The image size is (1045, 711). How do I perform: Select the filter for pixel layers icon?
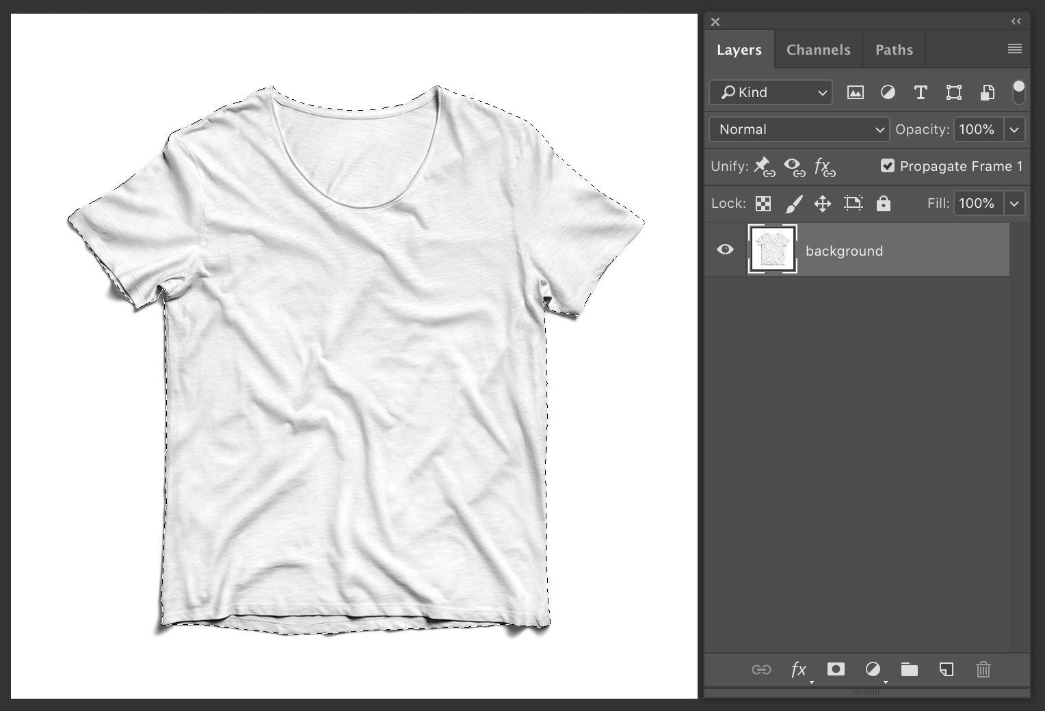click(855, 92)
